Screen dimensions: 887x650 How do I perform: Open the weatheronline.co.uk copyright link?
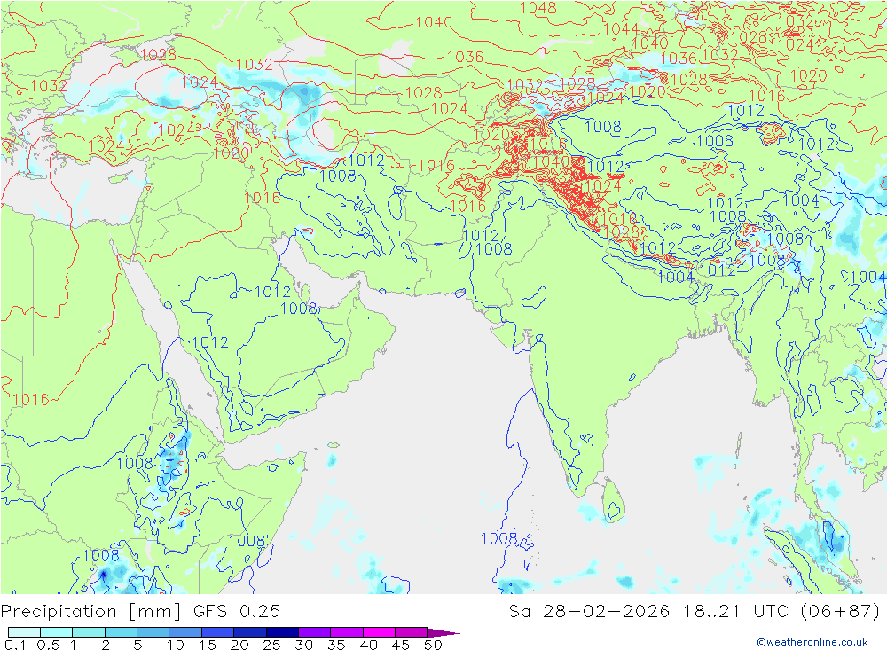[x=812, y=641]
